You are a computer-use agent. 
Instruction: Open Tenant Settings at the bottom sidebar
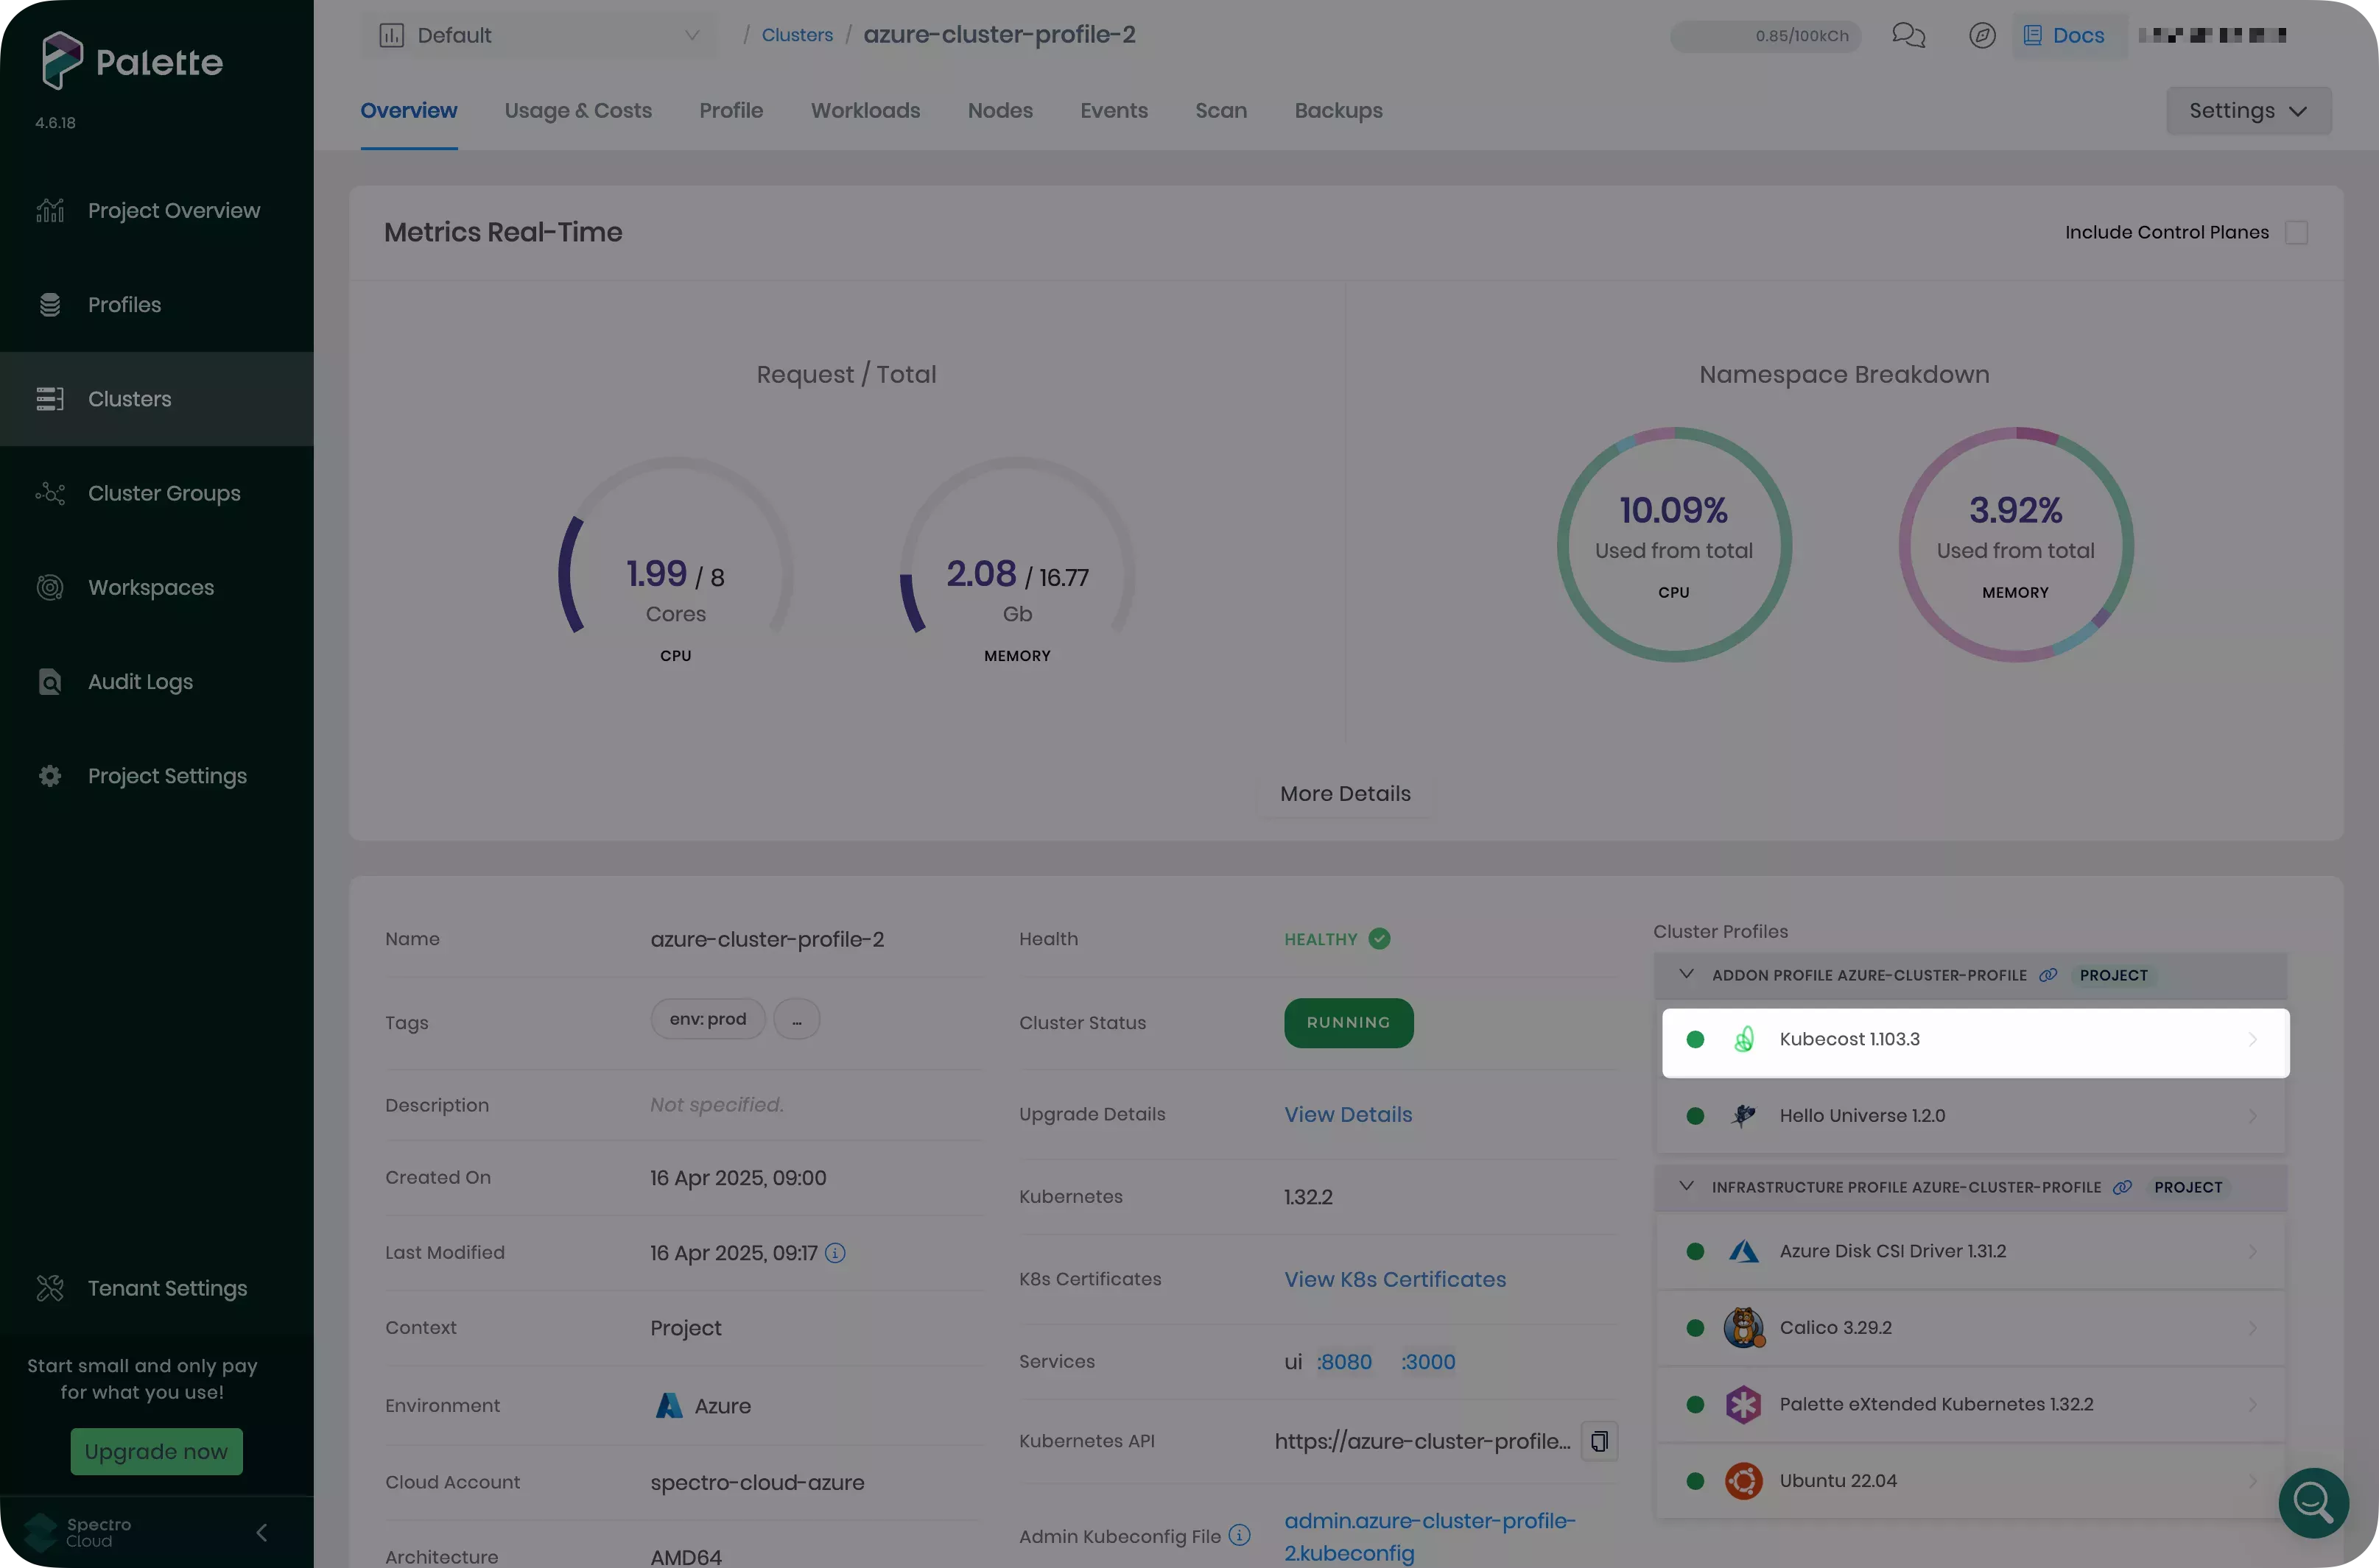click(x=167, y=1288)
